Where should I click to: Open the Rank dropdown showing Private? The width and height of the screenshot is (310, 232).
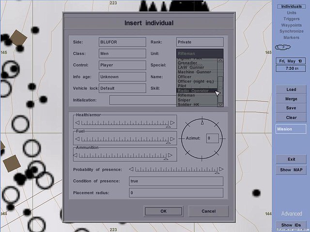click(200, 42)
